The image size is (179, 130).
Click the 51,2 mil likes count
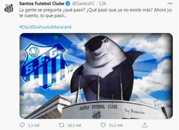116,125
